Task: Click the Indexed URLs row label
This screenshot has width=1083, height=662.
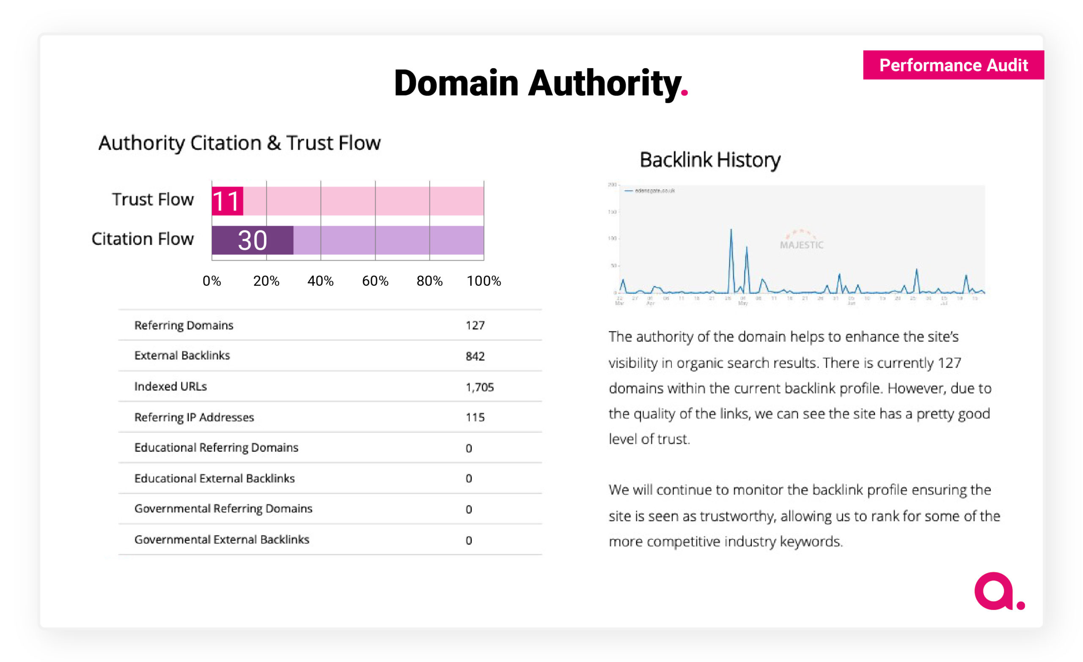Action: 170,386
